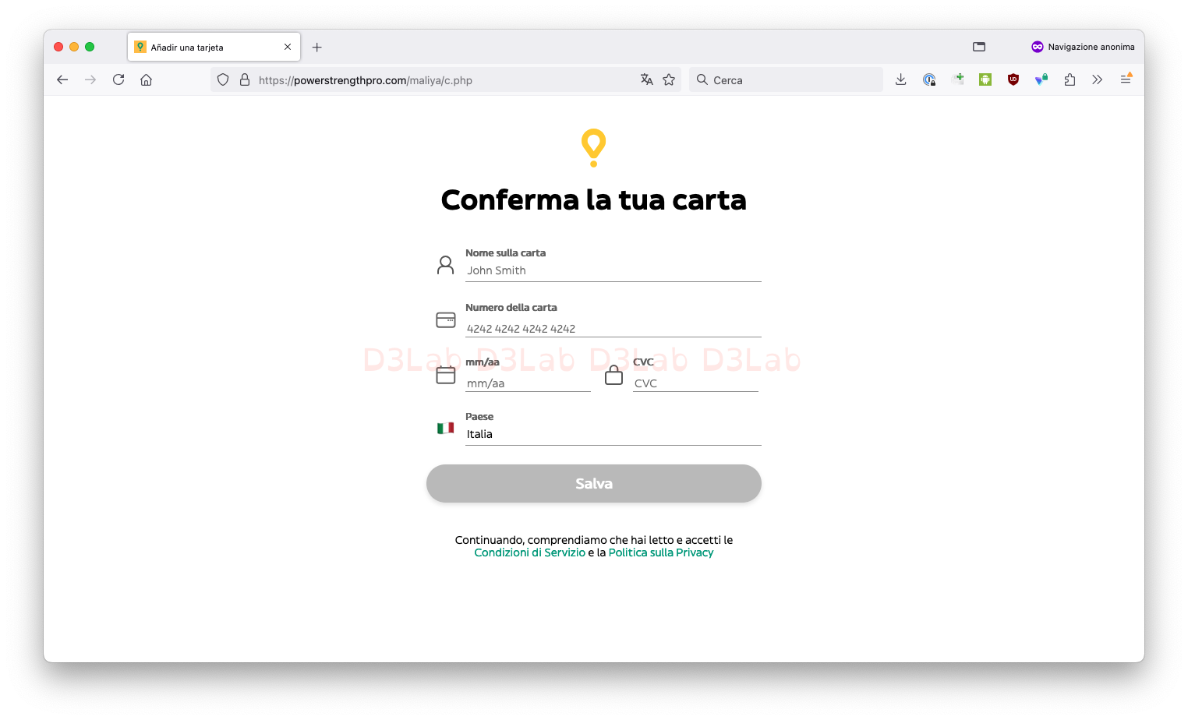This screenshot has width=1188, height=720.
Task: Open the Paese country selector
Action: (613, 434)
